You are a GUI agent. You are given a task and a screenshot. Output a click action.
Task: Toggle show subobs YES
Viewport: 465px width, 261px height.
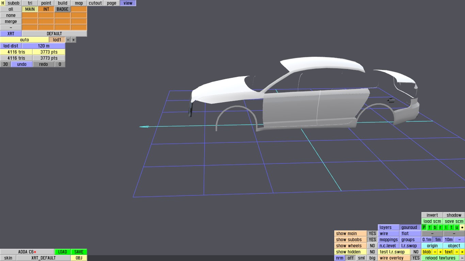pyautogui.click(x=372, y=240)
